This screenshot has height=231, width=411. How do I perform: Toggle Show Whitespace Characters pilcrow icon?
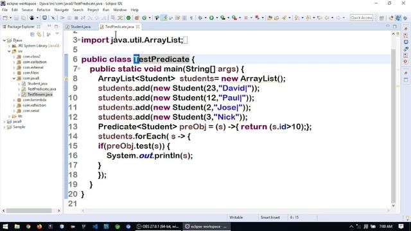click(191, 18)
